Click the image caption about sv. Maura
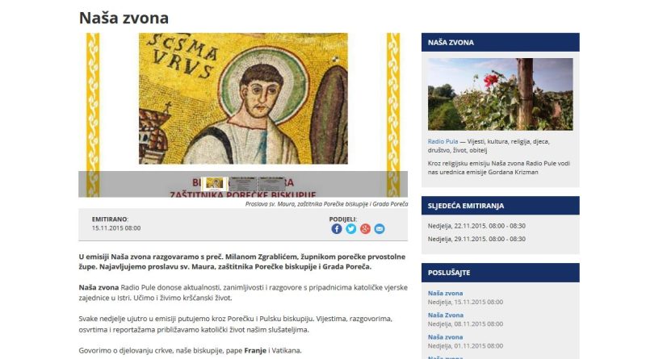This screenshot has width=646, height=359. (326, 204)
